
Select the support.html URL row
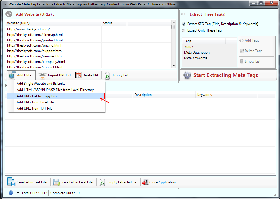pos(88,51)
